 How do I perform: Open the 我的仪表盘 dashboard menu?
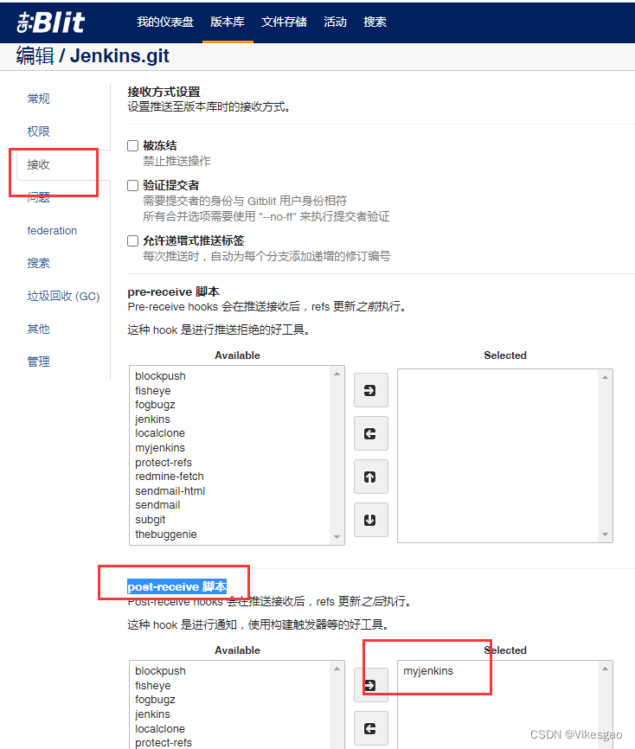[x=165, y=22]
